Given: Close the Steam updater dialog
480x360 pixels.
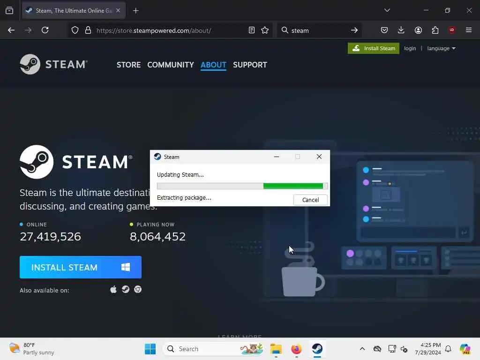Looking at the screenshot, I should pyautogui.click(x=319, y=157).
